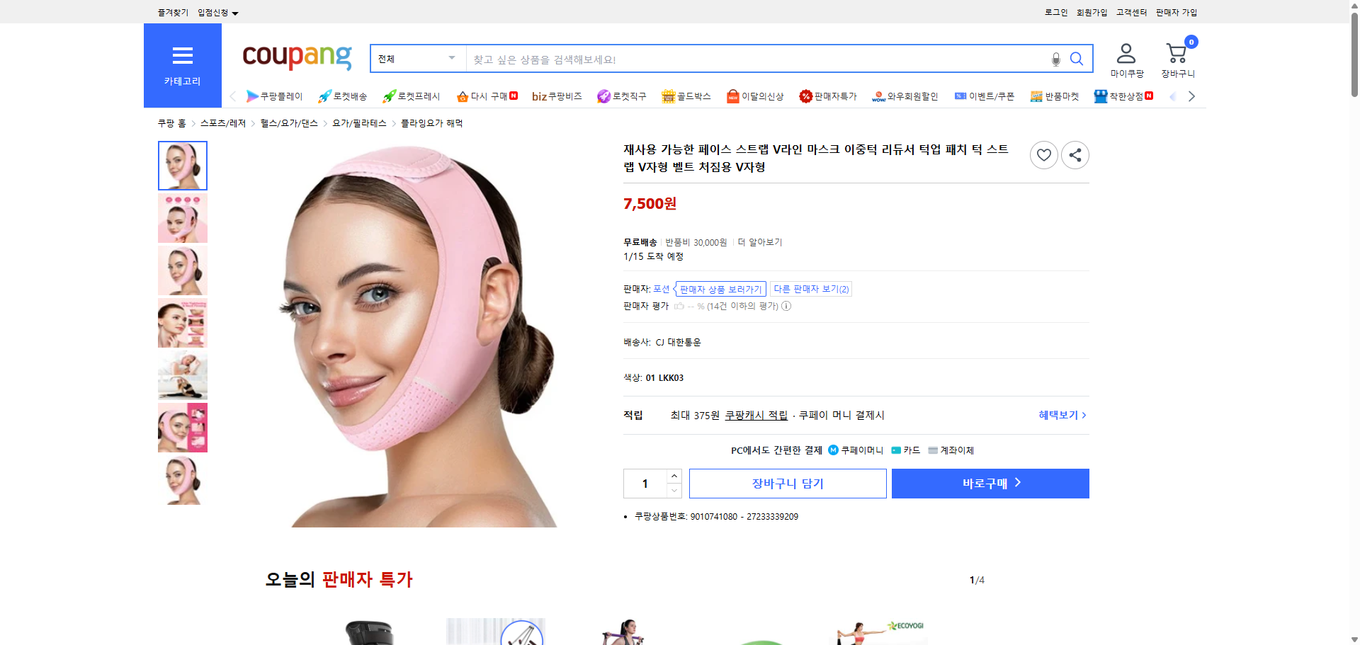
Task: Click the search magnifier icon
Action: click(x=1076, y=59)
